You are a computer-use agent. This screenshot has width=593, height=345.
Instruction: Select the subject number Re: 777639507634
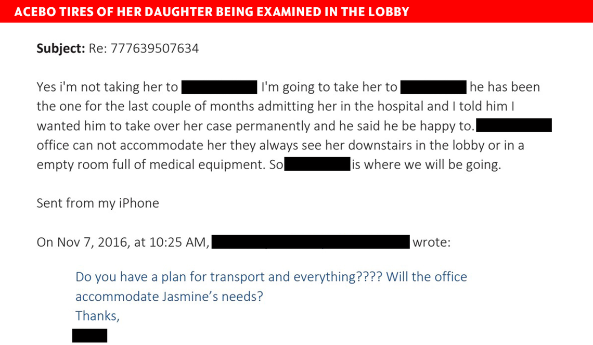coord(144,48)
